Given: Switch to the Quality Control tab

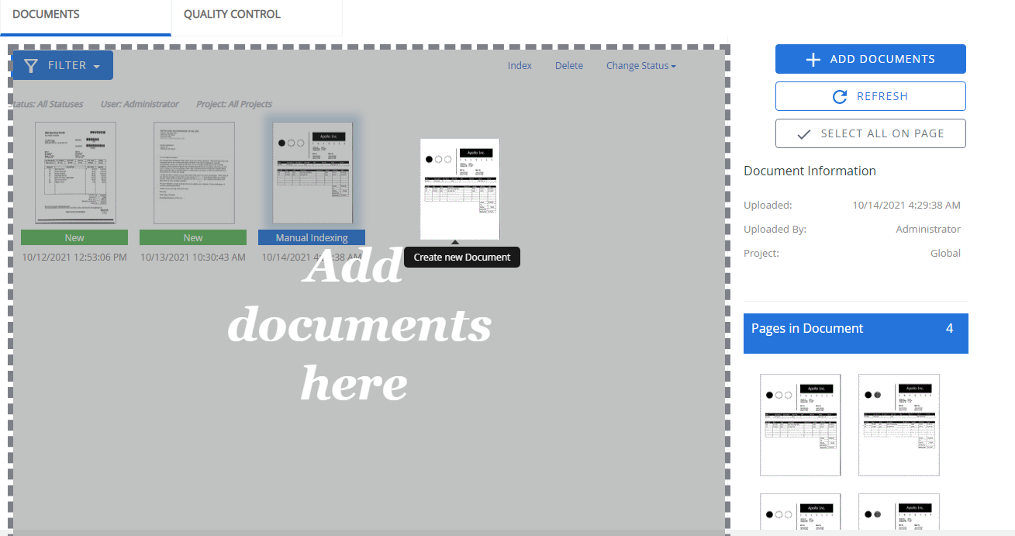Looking at the screenshot, I should click(232, 15).
